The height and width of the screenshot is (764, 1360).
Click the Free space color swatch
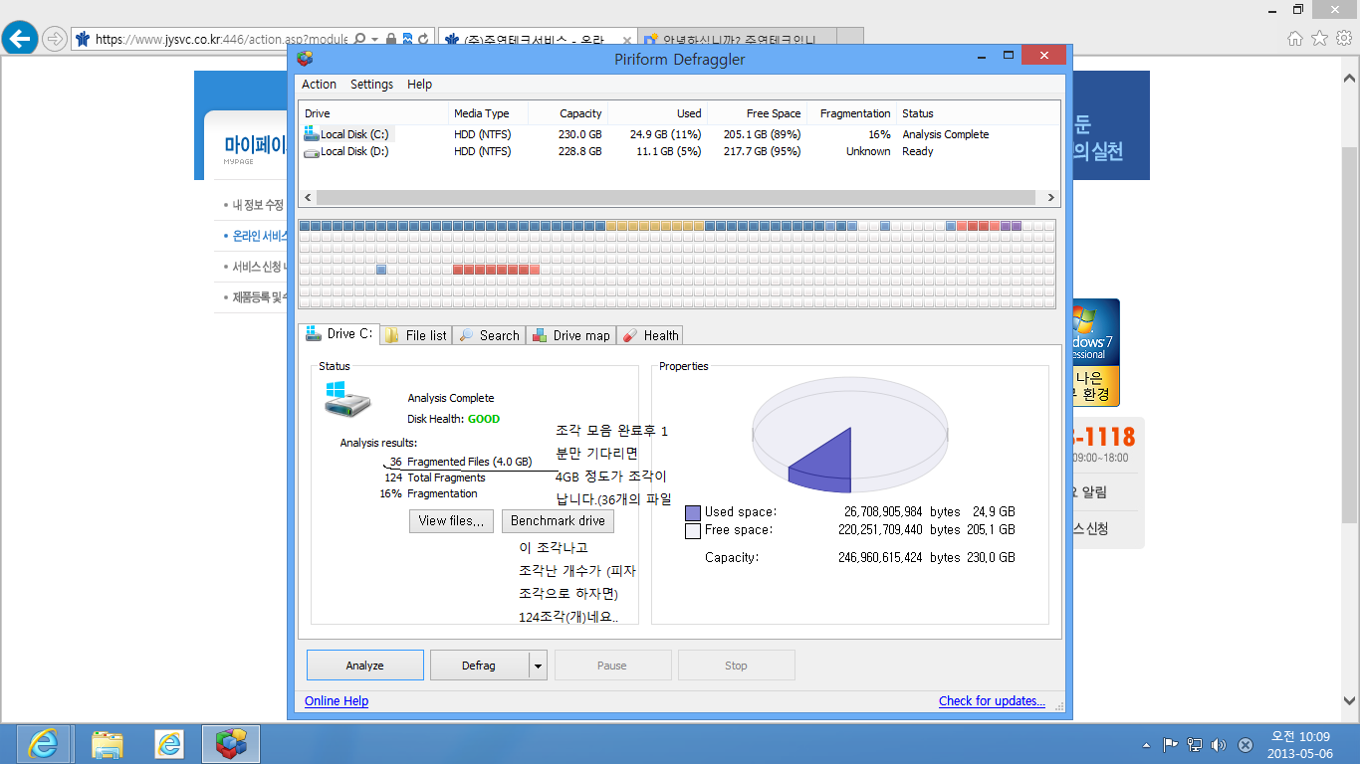click(693, 531)
